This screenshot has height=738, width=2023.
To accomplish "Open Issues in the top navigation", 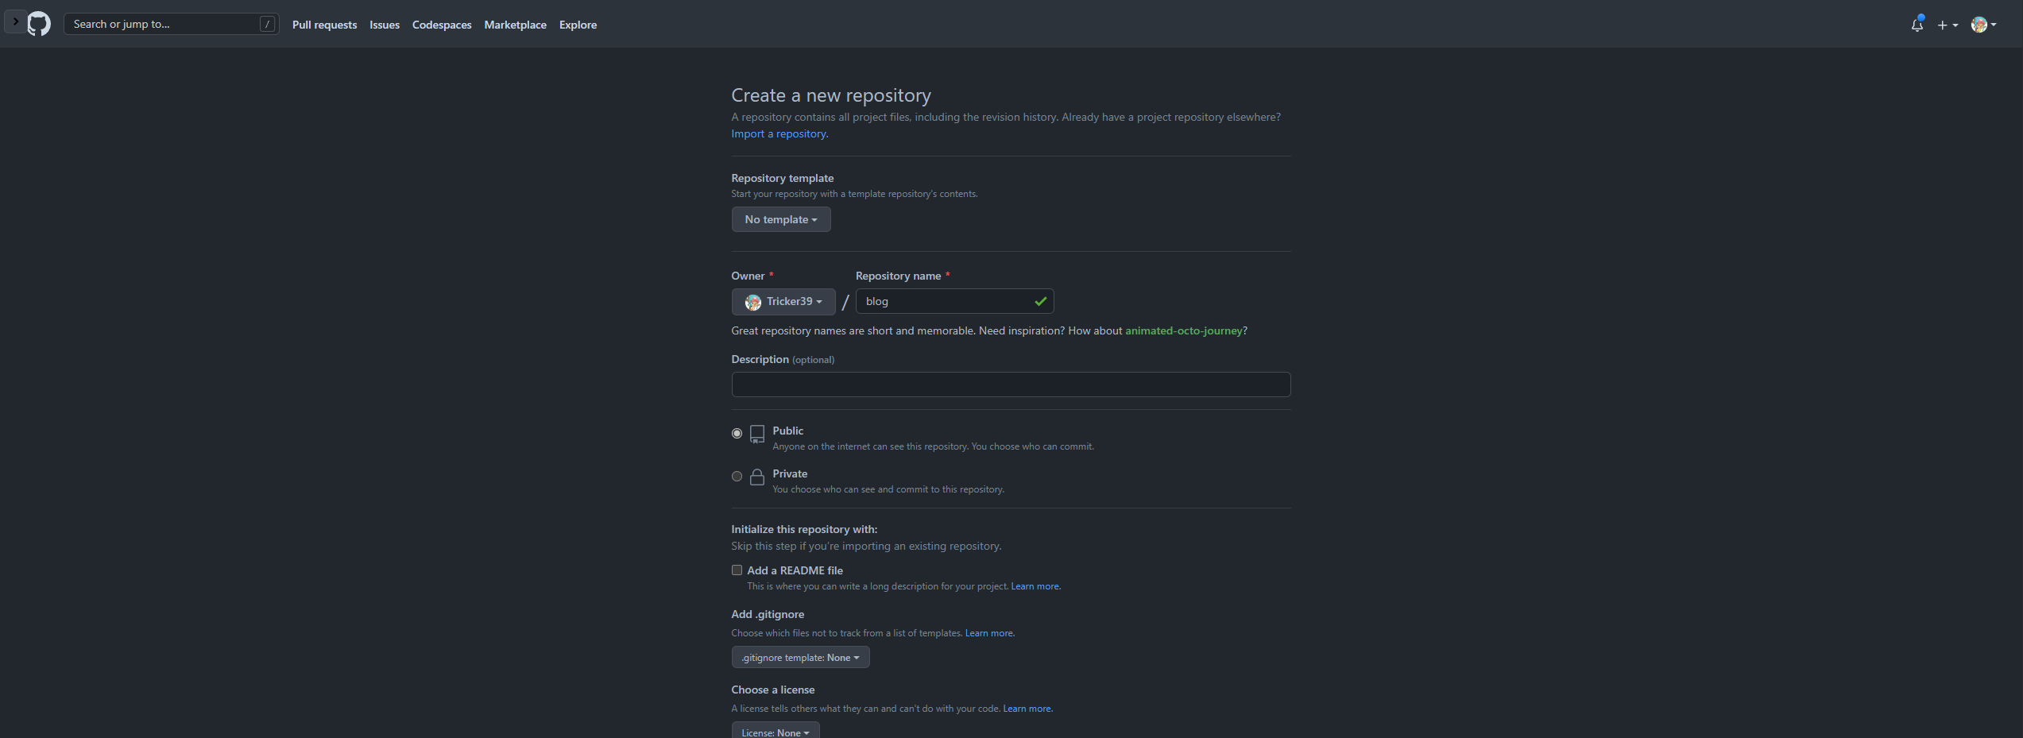I will click(x=385, y=25).
